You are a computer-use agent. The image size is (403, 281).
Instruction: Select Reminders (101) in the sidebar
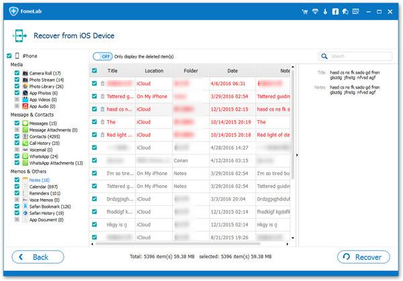point(45,193)
